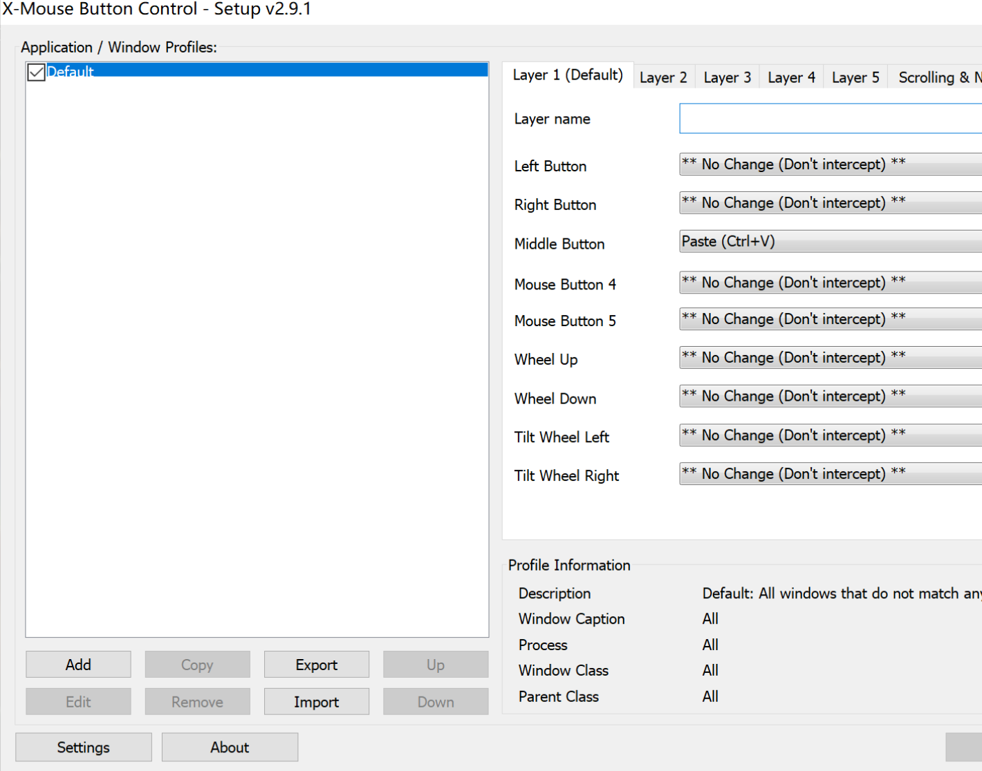Open the Mouse Button 4 dropdown
The height and width of the screenshot is (771, 982).
tap(831, 283)
